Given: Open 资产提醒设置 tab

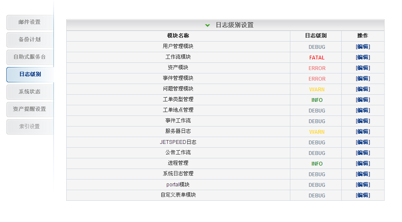Looking at the screenshot, I should pyautogui.click(x=30, y=109).
